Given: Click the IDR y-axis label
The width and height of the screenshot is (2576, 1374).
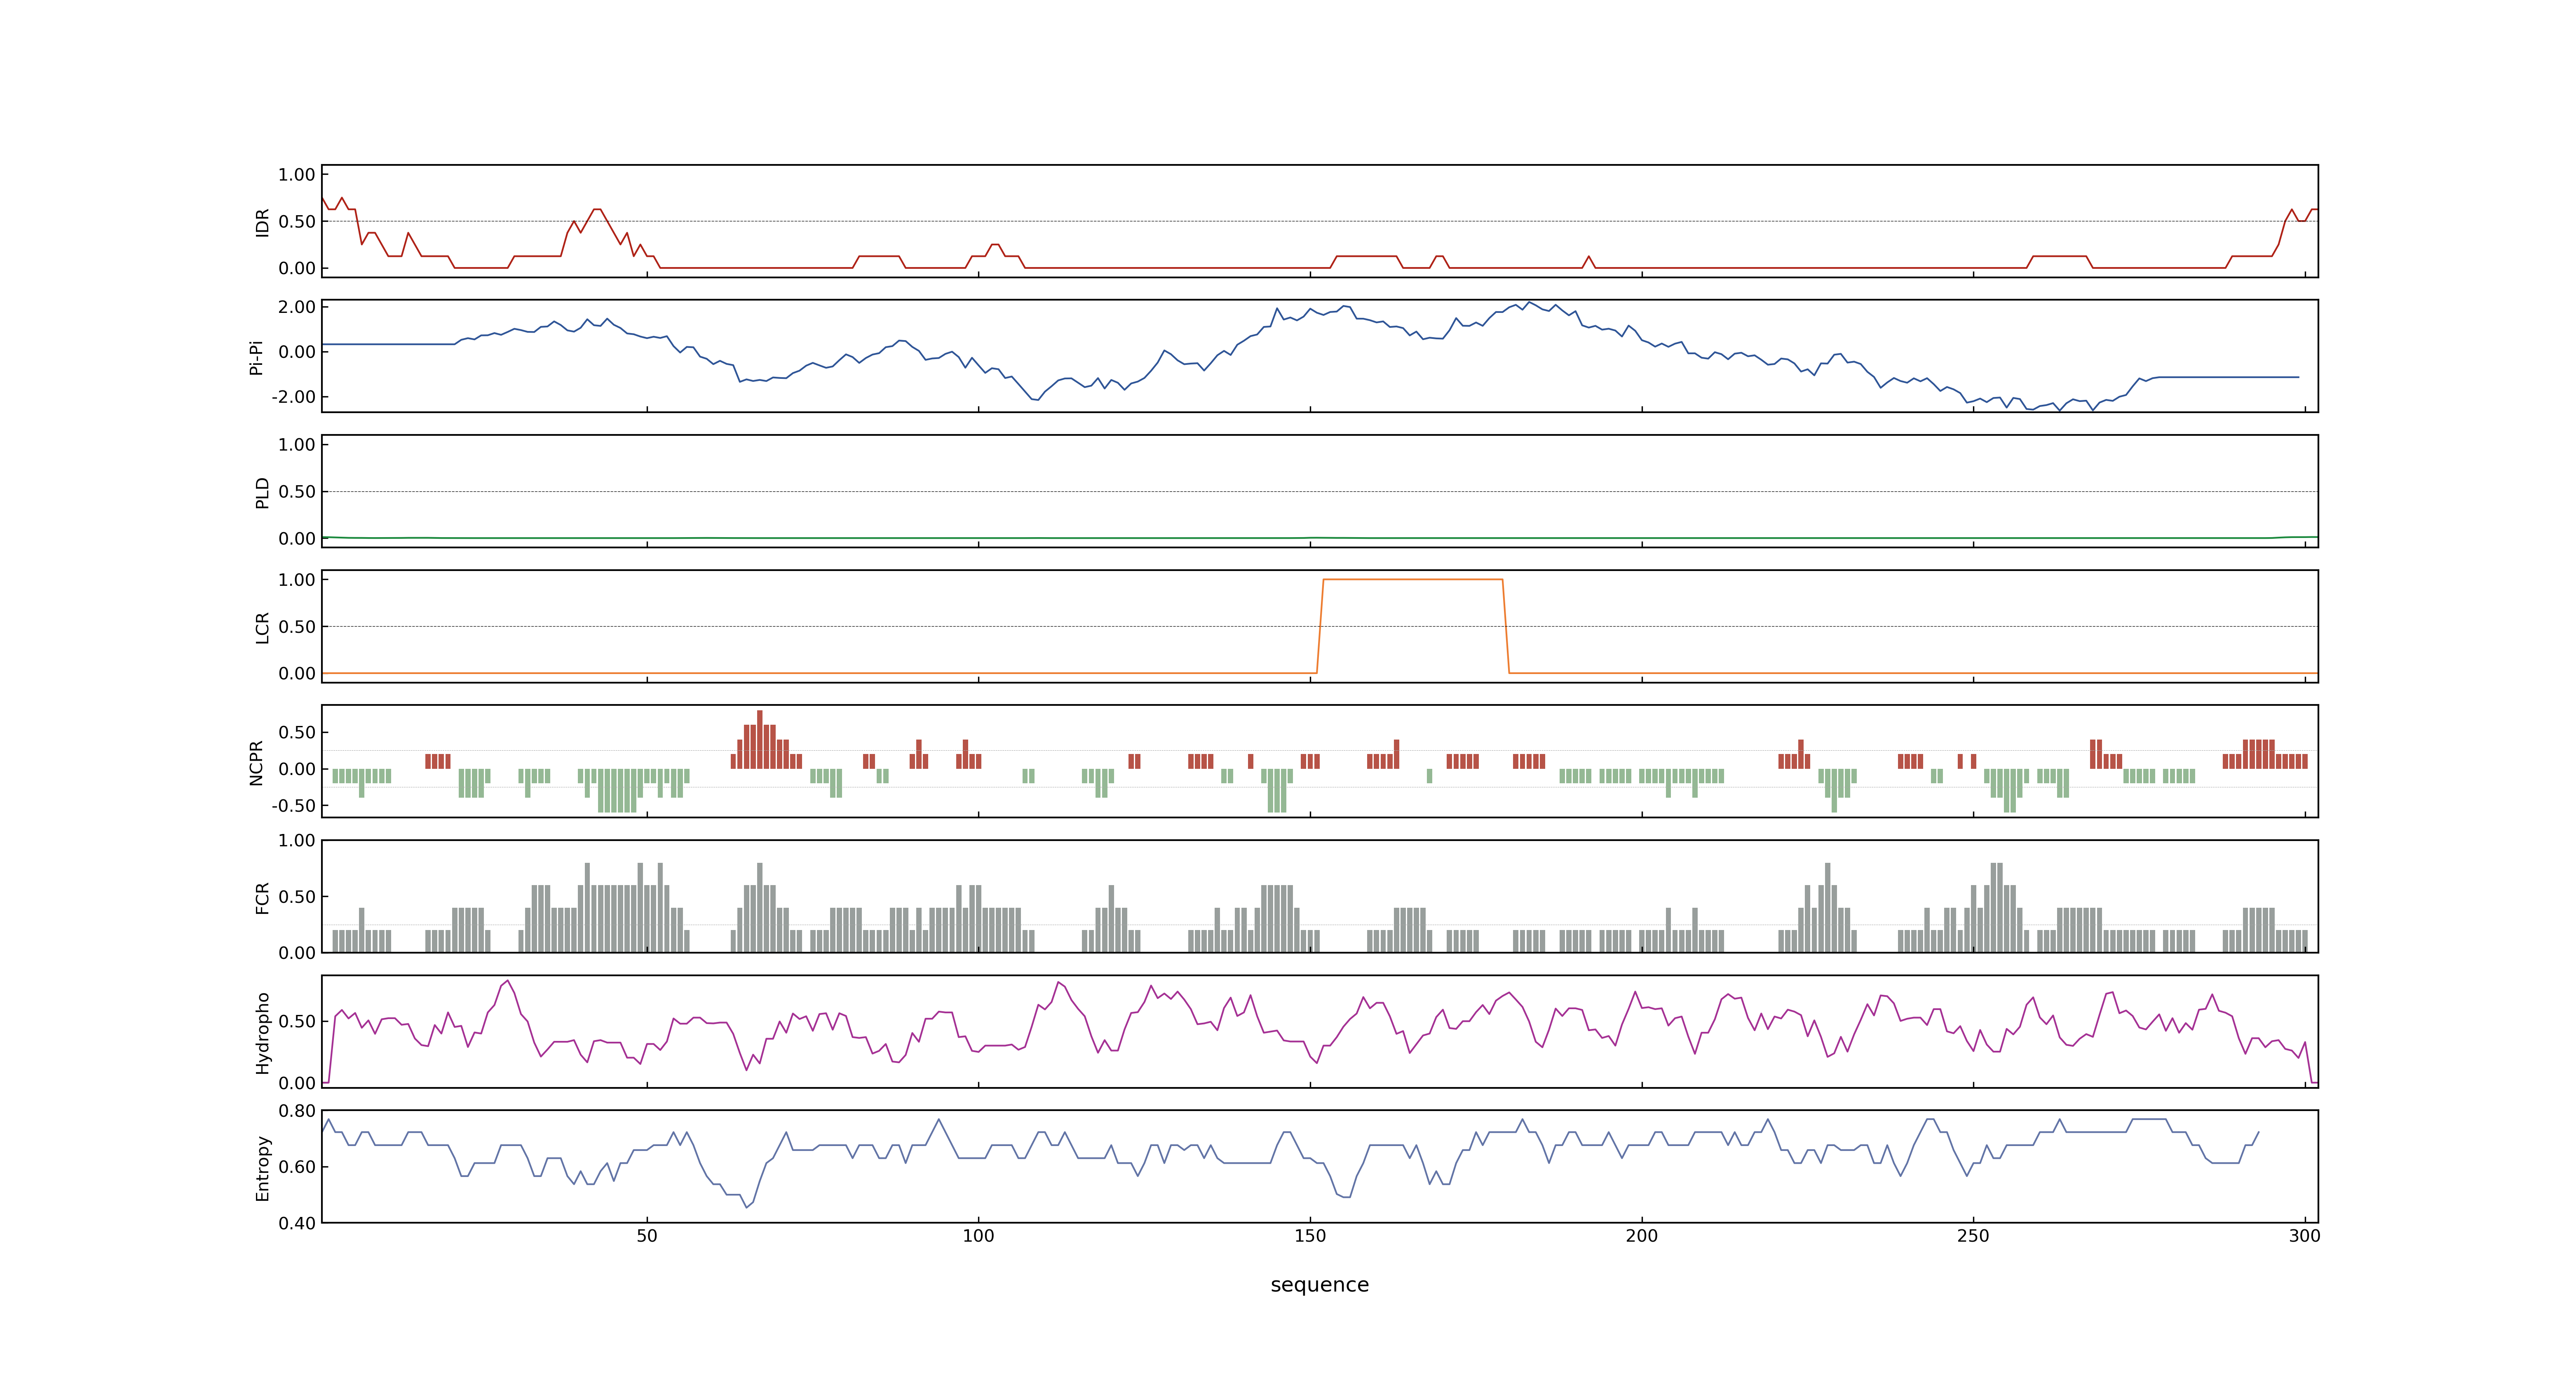Looking at the screenshot, I should tap(263, 222).
